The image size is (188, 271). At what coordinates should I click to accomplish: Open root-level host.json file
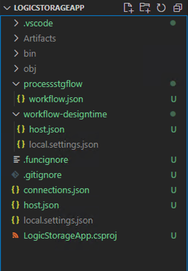click(x=41, y=205)
